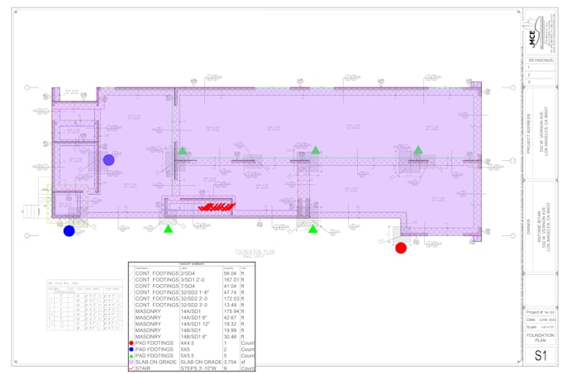
Task: Click the Scale field in title block
Action: (x=541, y=327)
